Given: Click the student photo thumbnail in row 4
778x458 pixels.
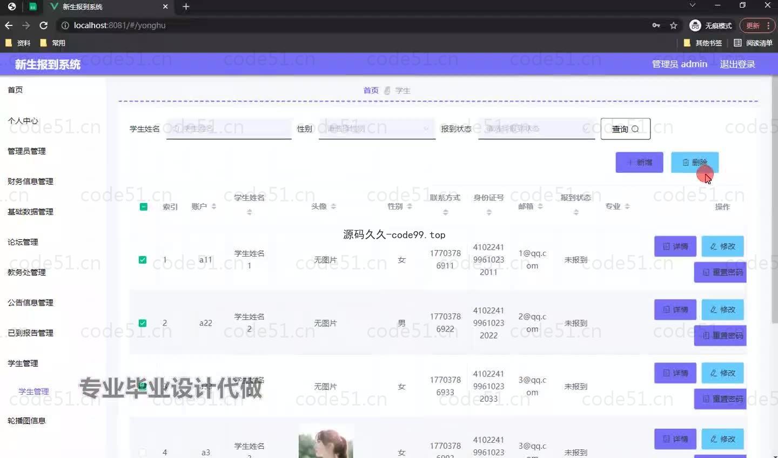Looking at the screenshot, I should pyautogui.click(x=326, y=441).
